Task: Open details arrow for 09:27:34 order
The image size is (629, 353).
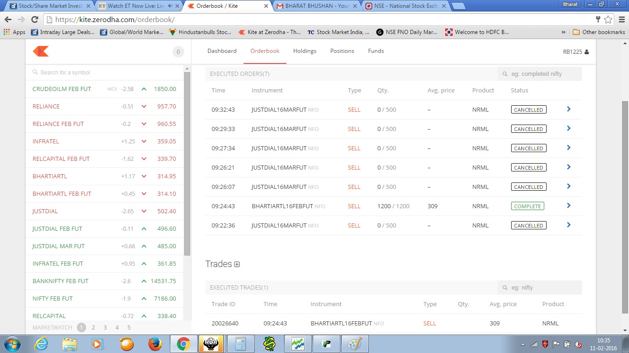Action: tap(569, 148)
